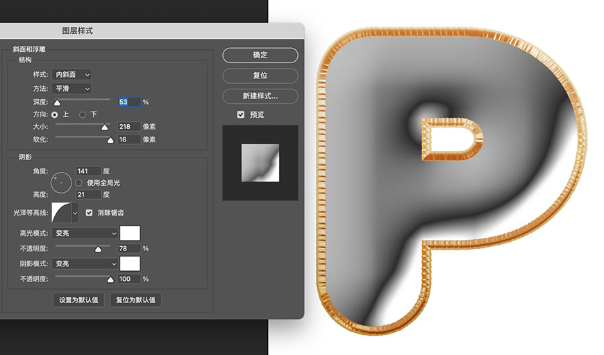Click shadow opacity slider handle at 100
Viewport: 604px width, 355px height.
[x=110, y=279]
